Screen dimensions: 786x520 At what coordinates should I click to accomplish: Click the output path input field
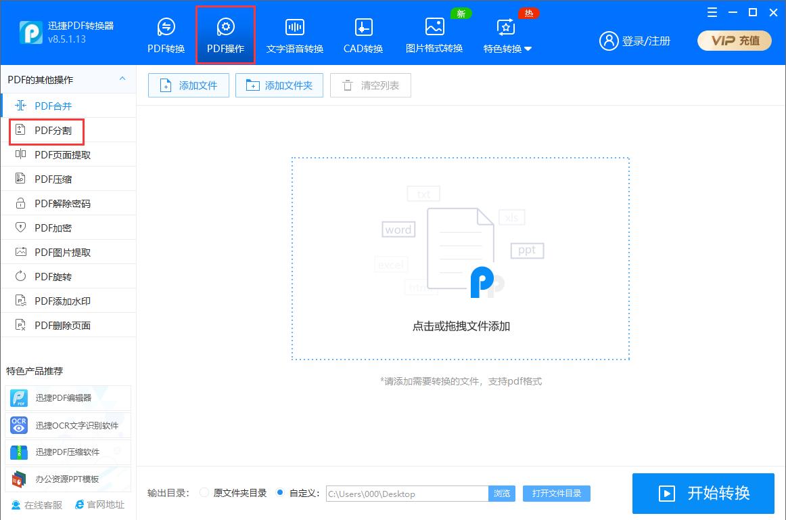[404, 494]
